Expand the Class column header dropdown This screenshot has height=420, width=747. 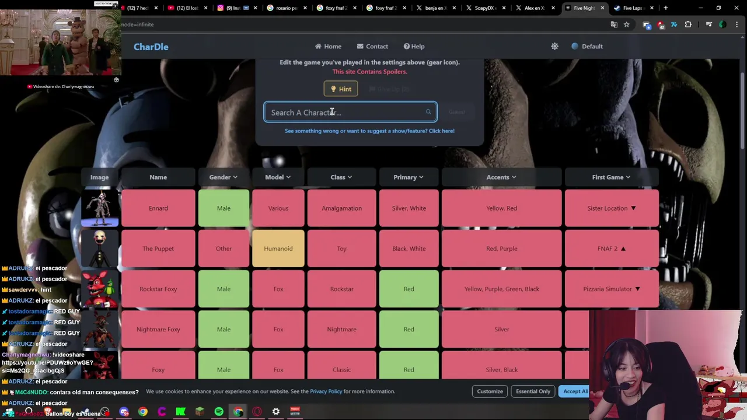pos(341,177)
